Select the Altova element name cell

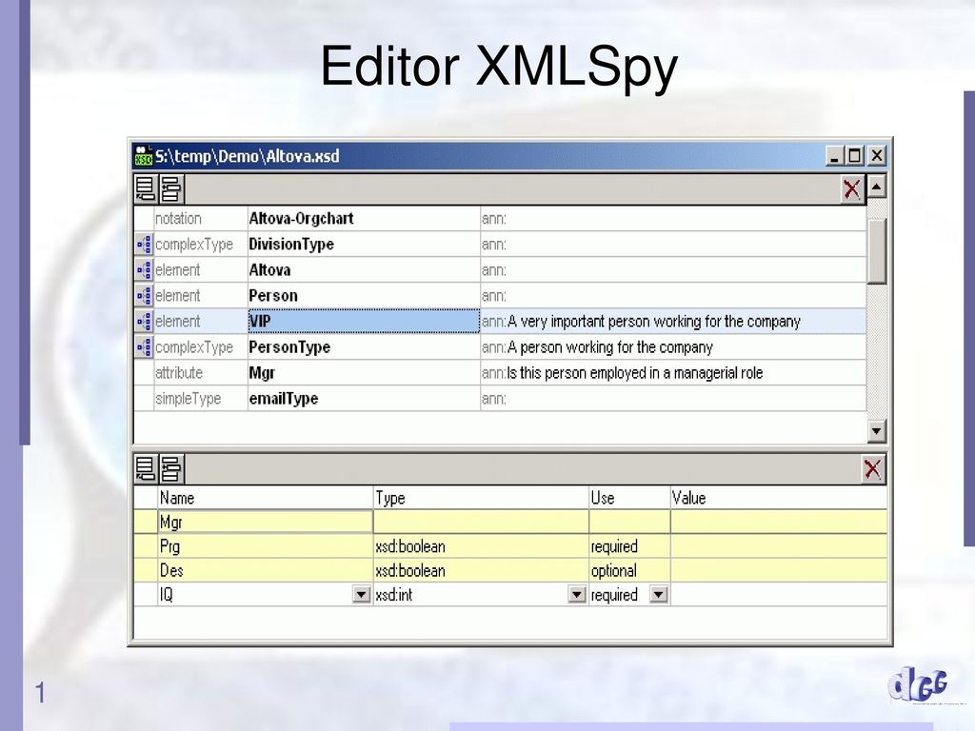click(364, 269)
